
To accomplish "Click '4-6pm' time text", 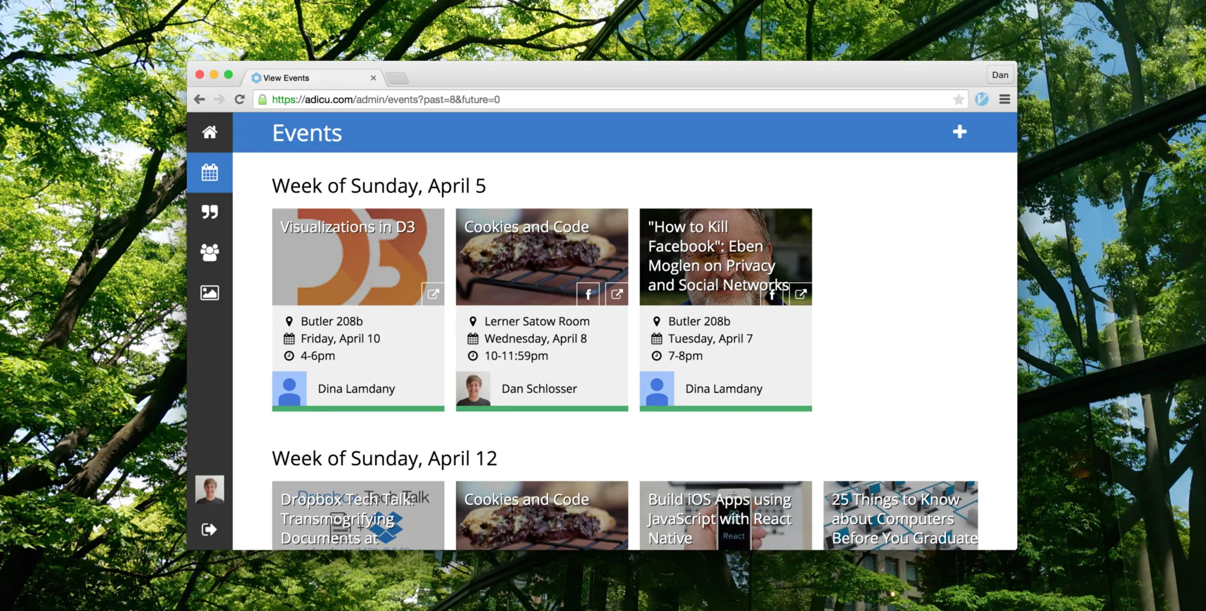I will pos(318,356).
